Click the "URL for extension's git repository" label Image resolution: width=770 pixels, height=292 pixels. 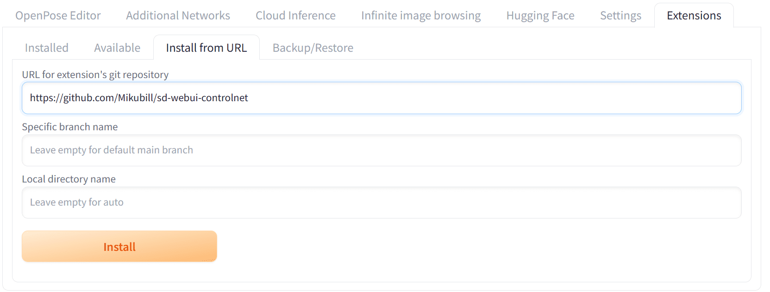(95, 75)
